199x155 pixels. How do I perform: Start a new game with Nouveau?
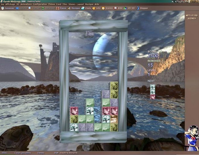click(x=8, y=8)
